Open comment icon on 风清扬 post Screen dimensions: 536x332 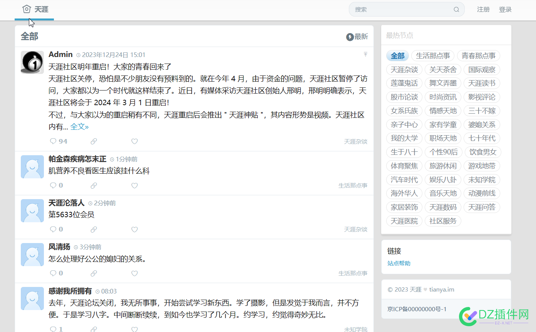(x=53, y=273)
